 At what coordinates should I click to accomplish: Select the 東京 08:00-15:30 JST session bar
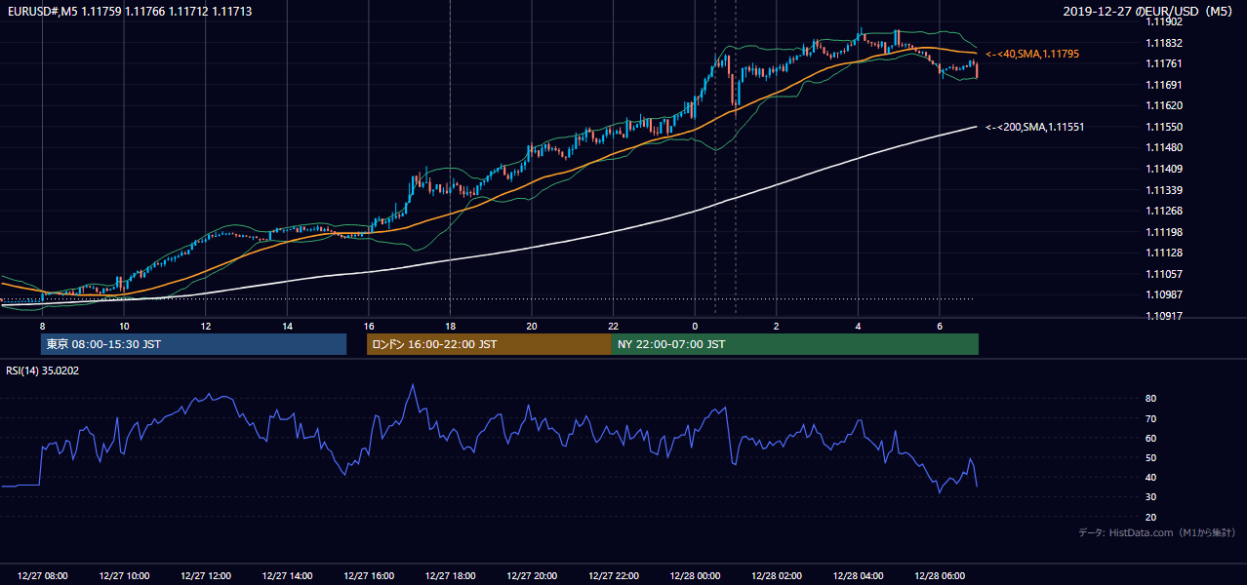click(x=193, y=344)
